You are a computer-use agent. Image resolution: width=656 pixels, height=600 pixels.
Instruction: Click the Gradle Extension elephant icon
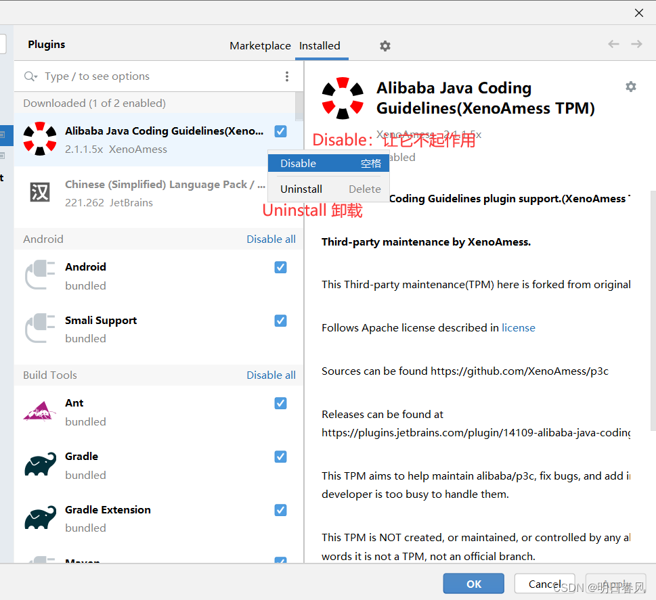coord(40,517)
